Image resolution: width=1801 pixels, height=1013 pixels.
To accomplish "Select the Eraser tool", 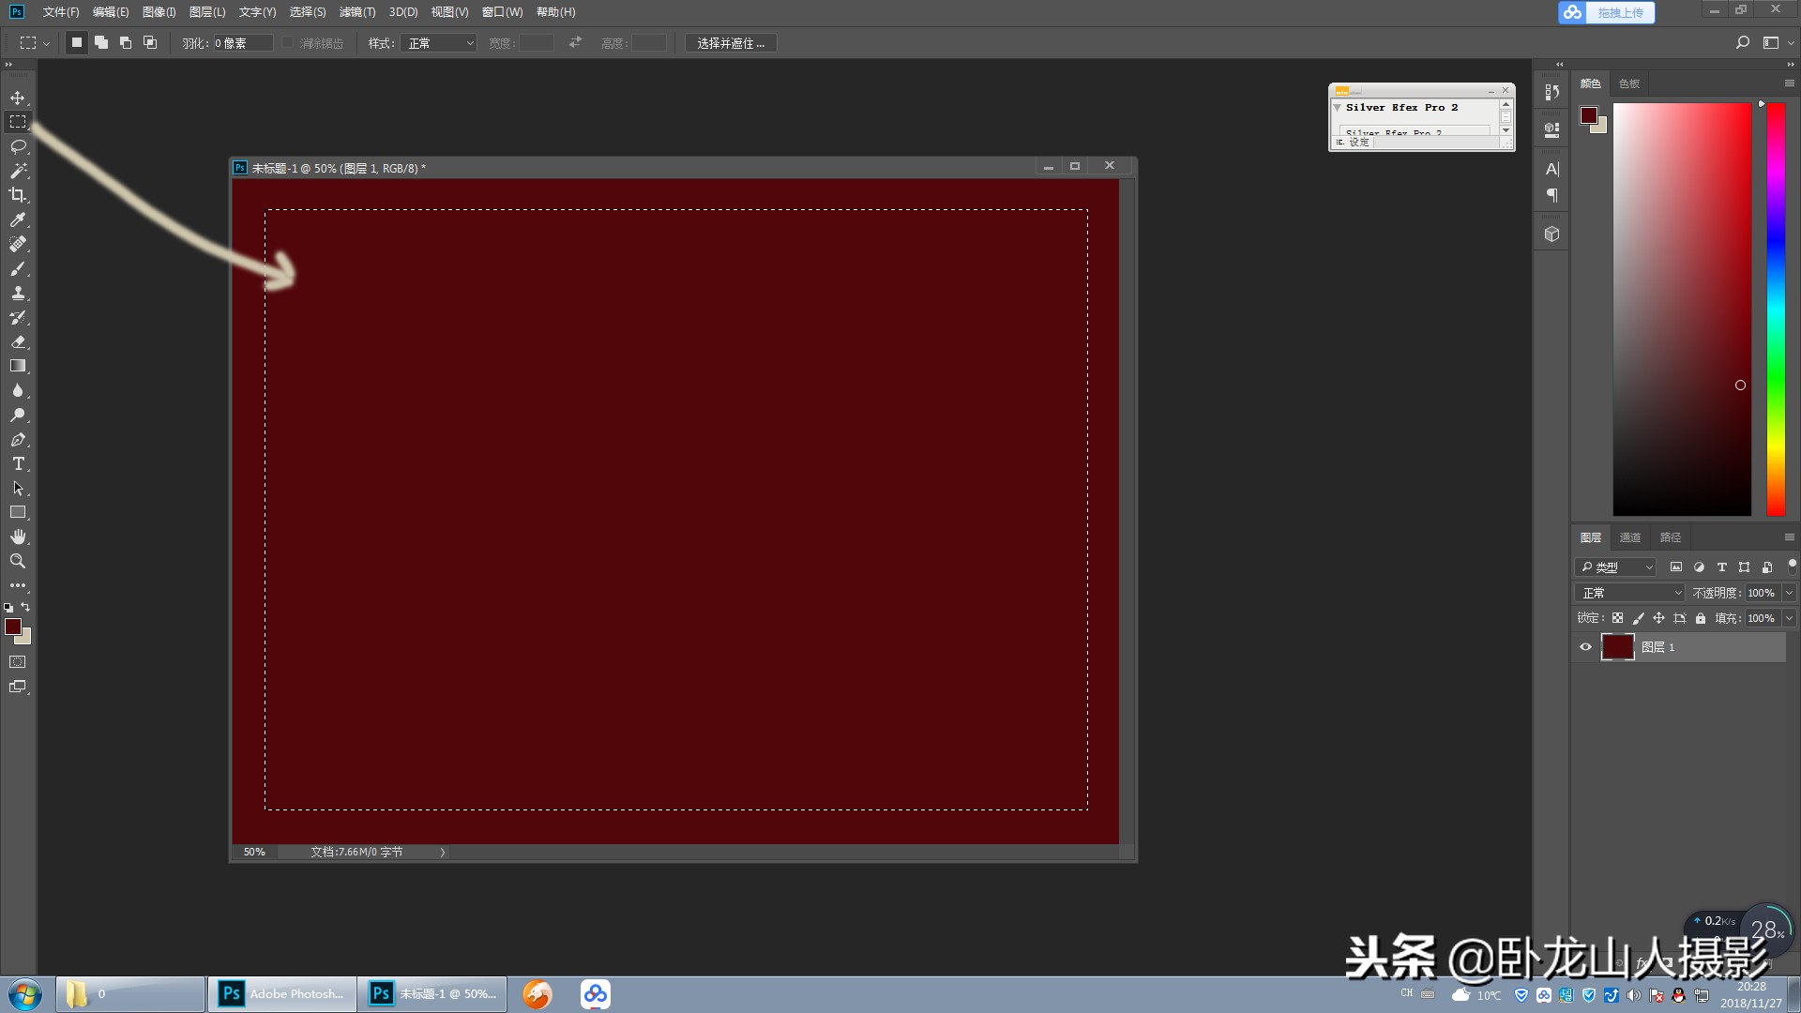I will pyautogui.click(x=18, y=341).
